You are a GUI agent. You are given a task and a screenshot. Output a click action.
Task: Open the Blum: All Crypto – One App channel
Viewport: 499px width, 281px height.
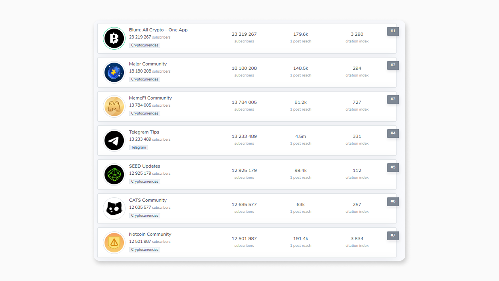click(x=158, y=30)
